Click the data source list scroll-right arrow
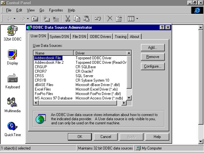The height and width of the screenshot is (153, 204). coord(124,103)
